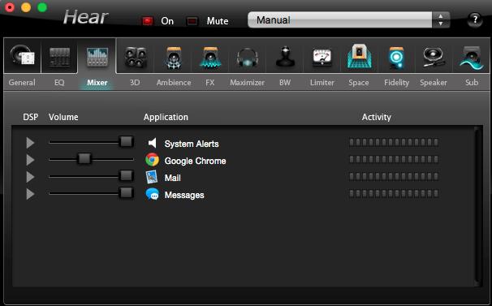Click the System Alerts speaker icon
The image size is (492, 306).
point(152,143)
